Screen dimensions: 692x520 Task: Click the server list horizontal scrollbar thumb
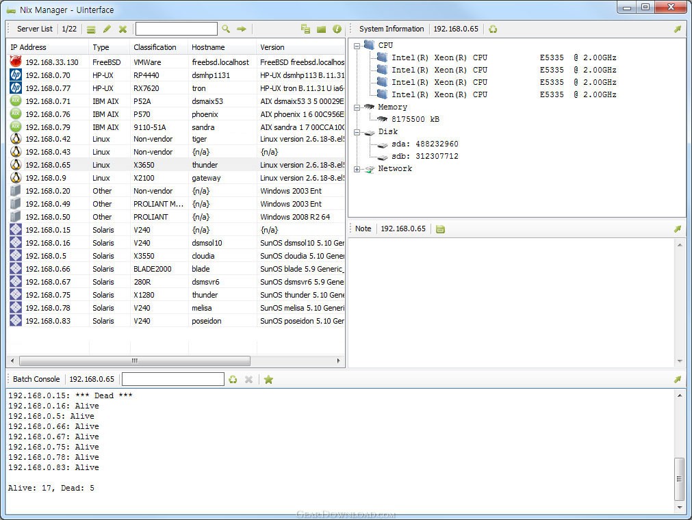pyautogui.click(x=135, y=361)
